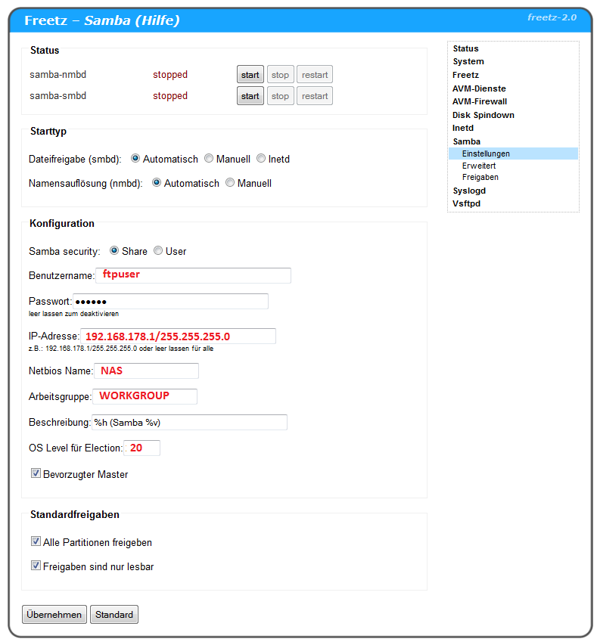Start the samba-smbd service
Screen dimensions: 597x642
pyautogui.click(x=250, y=96)
